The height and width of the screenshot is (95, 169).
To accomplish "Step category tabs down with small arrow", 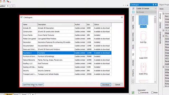I will click(x=133, y=83).
